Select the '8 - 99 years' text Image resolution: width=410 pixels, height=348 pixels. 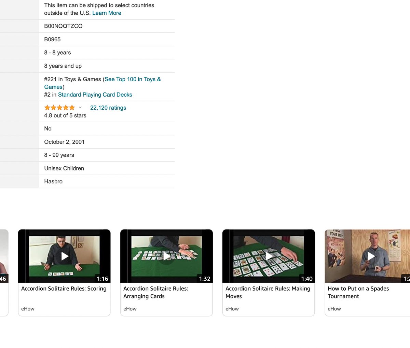[x=59, y=155]
